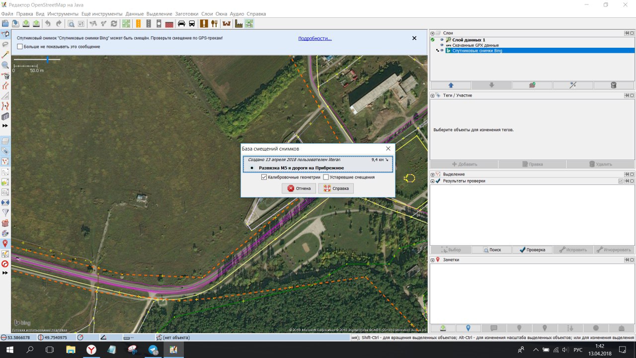Open the 'Справка' menu
Viewport: 636px width, 358px height.
point(256,14)
